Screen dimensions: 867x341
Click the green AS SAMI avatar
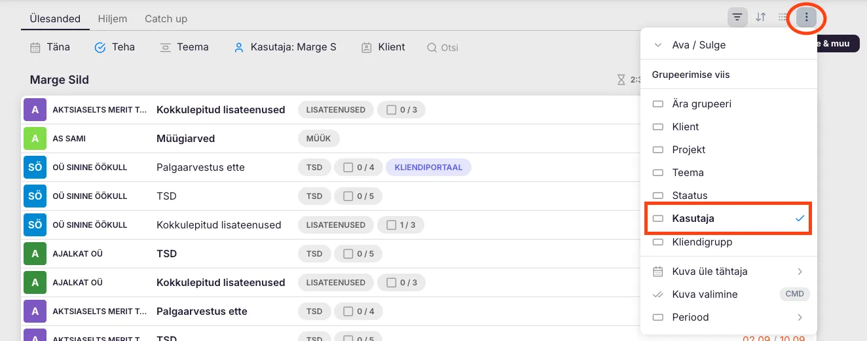(x=35, y=139)
